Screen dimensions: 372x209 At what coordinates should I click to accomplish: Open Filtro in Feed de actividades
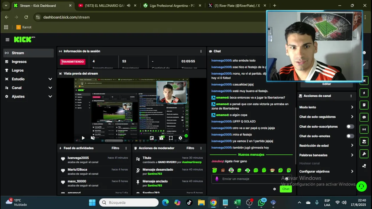click(115, 148)
